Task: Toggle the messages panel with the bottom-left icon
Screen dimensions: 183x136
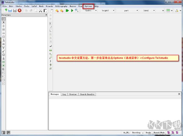Action: coord(8,132)
